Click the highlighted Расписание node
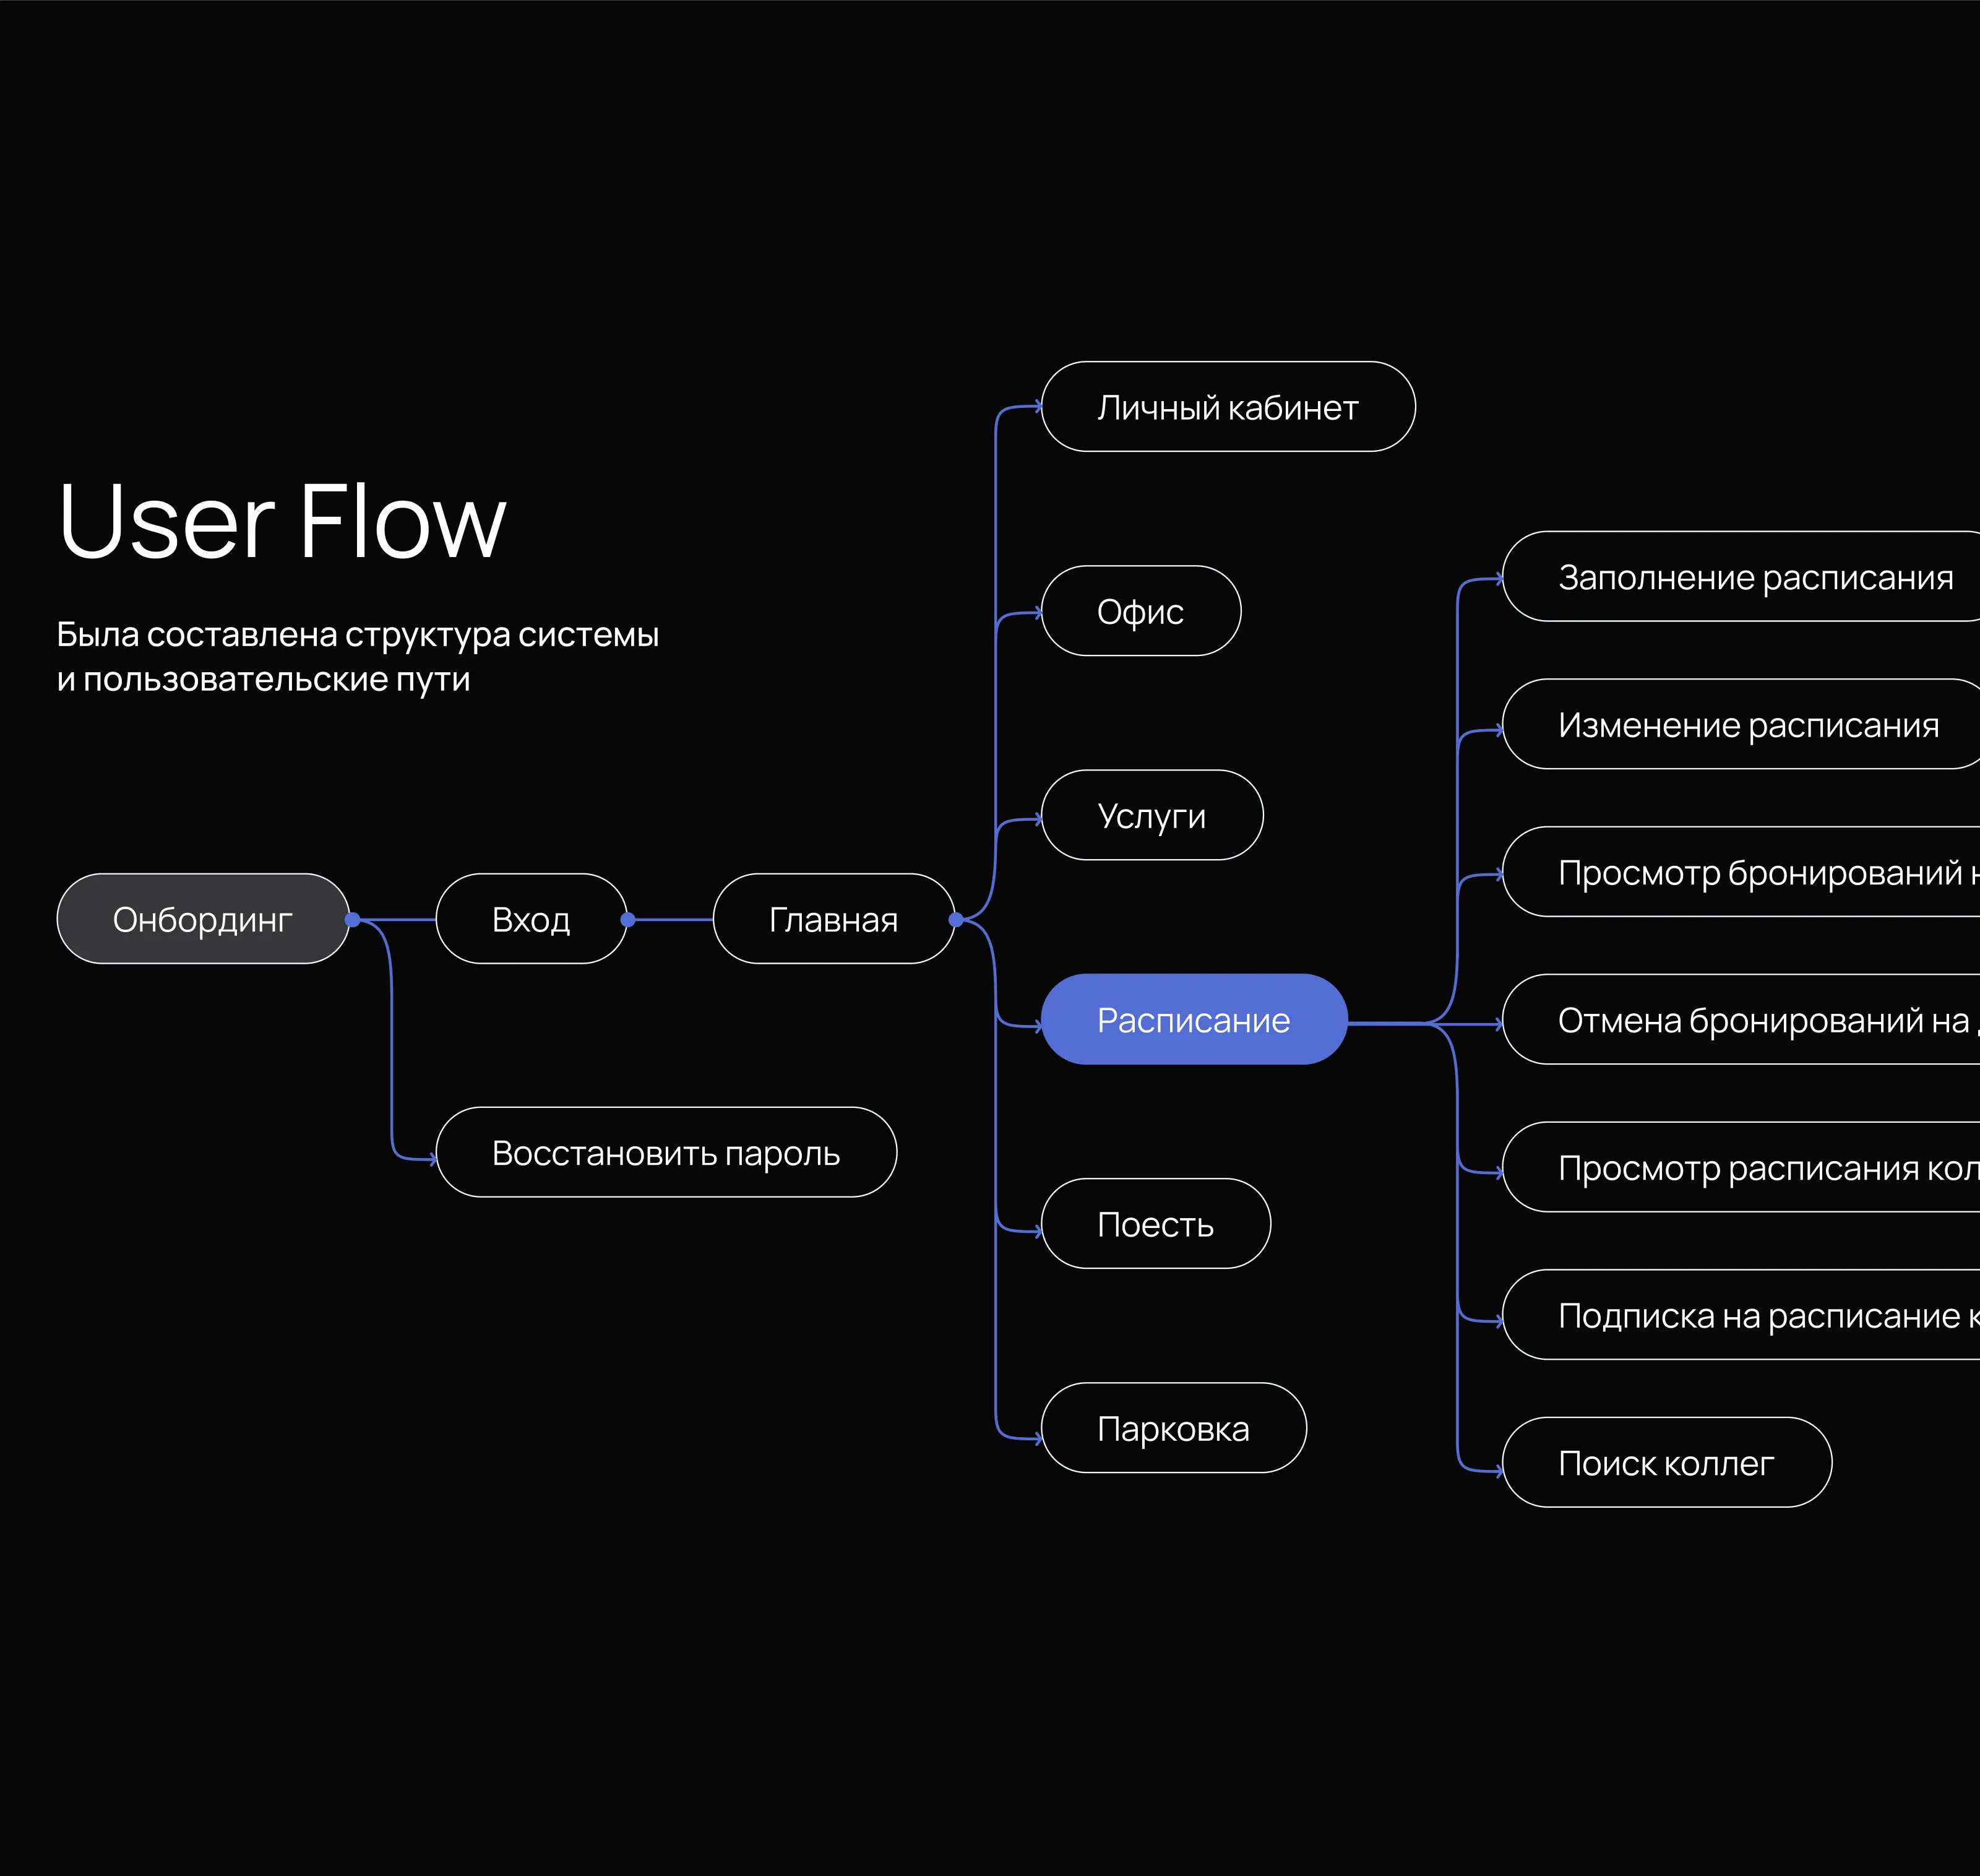 click(x=1194, y=1019)
